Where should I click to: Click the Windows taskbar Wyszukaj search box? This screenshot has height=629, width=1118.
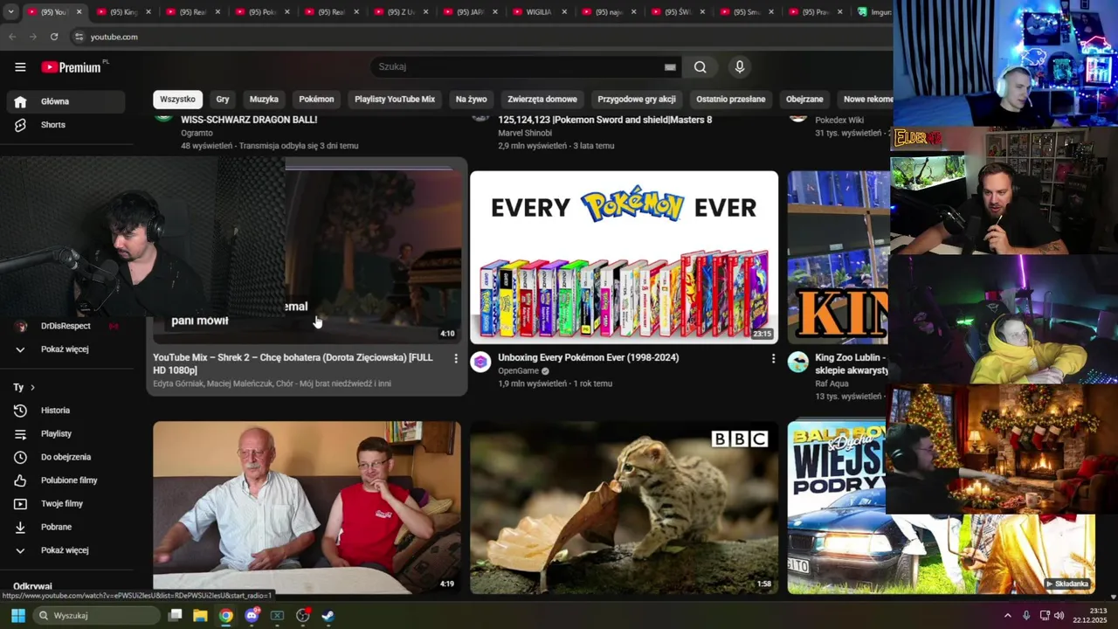pos(97,616)
